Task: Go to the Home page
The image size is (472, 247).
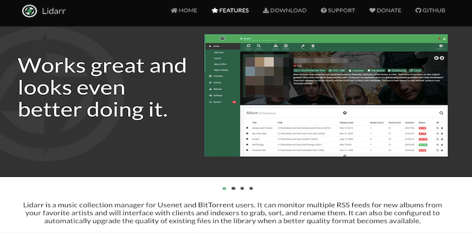Action: (x=183, y=11)
